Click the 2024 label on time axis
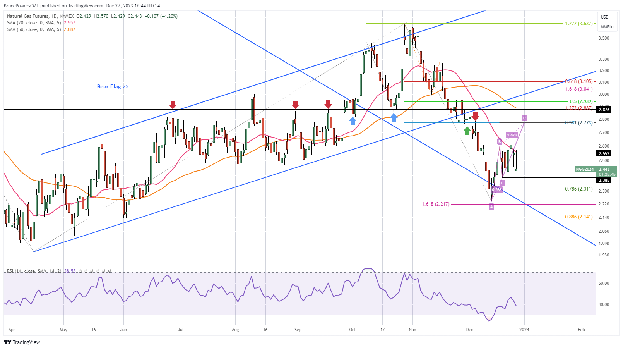The width and height of the screenshot is (623, 349). (524, 330)
